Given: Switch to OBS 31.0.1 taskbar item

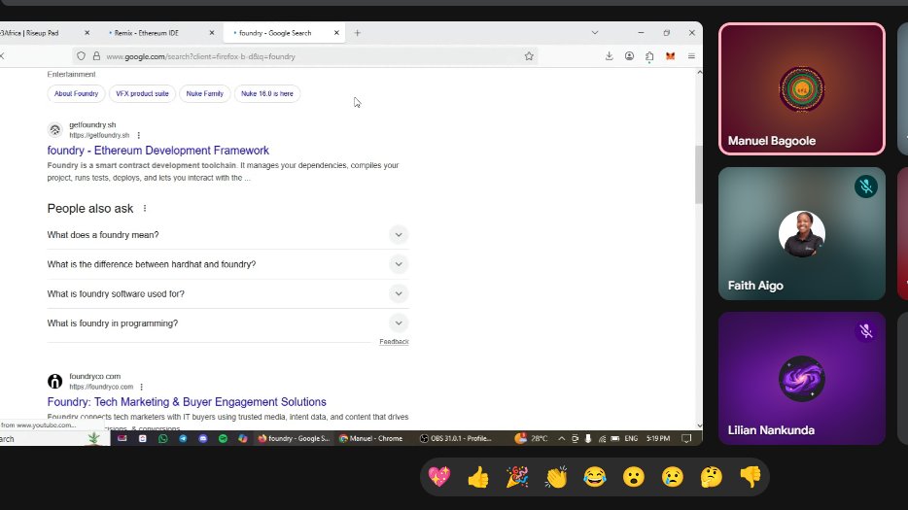Looking at the screenshot, I should (456, 439).
